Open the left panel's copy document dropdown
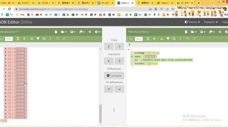Screen dimensions: 228x128 (82, 32)
